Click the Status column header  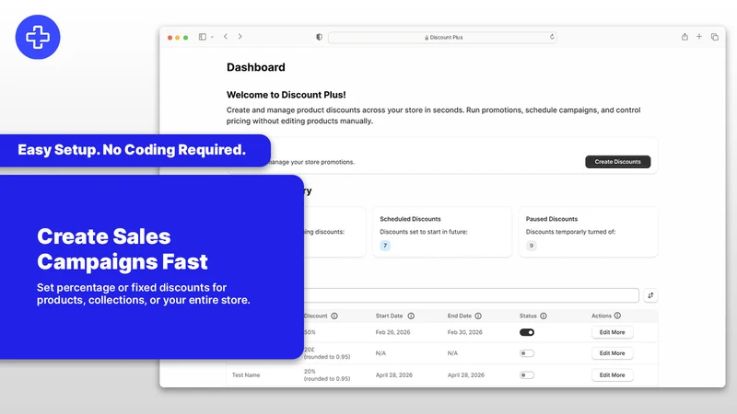pos(528,316)
